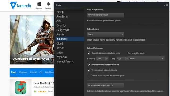The width and height of the screenshot is (170, 96).
Task: Toggle Oyun esnasında indirmelere izin ver
Action: click(x=89, y=65)
